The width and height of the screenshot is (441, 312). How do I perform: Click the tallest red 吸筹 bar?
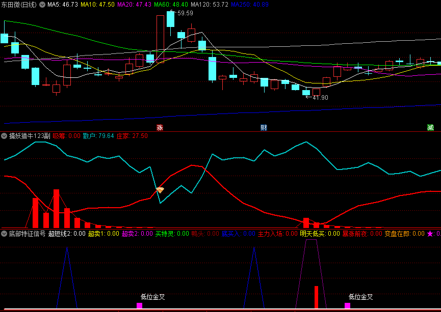tap(56, 209)
